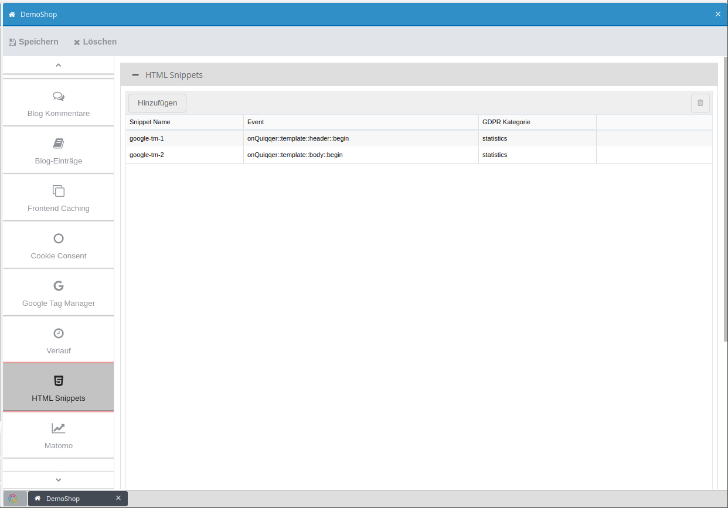Sort by Snippet Name column header

click(185, 122)
